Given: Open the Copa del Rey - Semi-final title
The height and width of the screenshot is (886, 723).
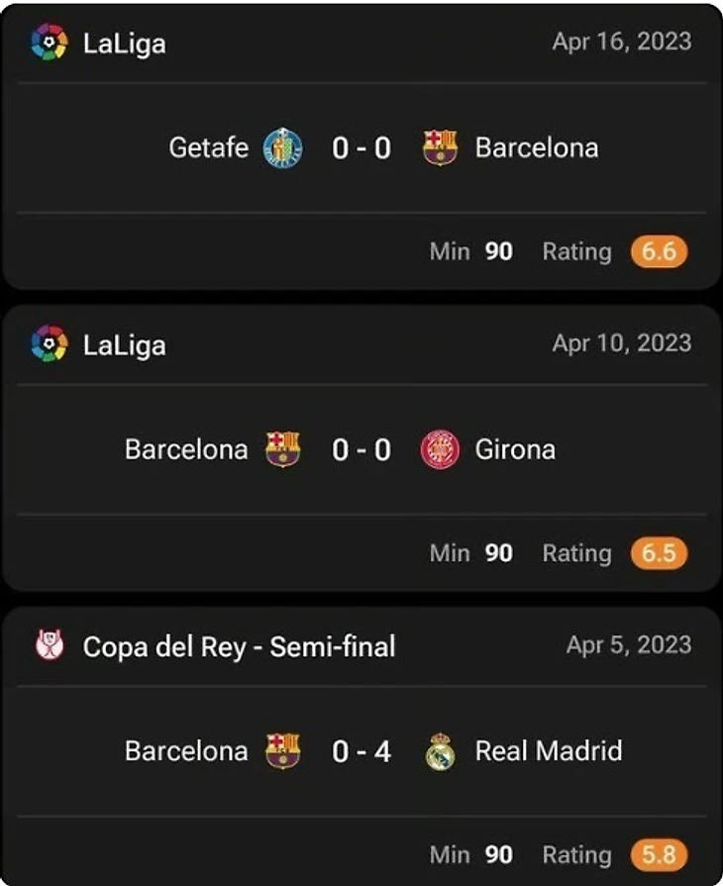Looking at the screenshot, I should click(x=239, y=646).
